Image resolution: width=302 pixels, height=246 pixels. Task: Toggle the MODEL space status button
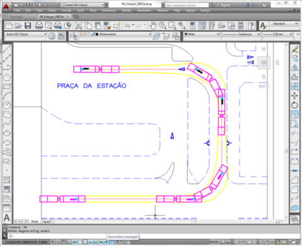[214, 242]
